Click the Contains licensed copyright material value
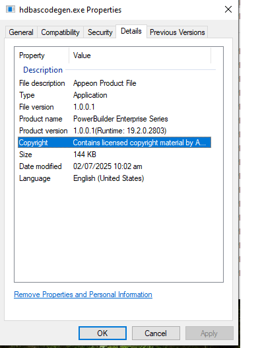The image size is (260, 348). click(x=139, y=143)
